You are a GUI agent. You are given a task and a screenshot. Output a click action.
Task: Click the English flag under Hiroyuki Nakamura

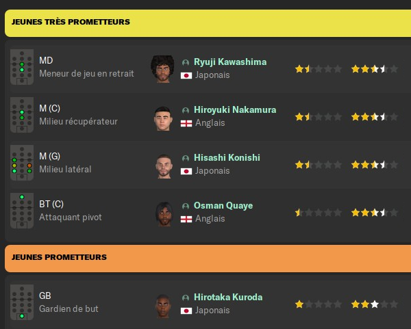pyautogui.click(x=186, y=124)
